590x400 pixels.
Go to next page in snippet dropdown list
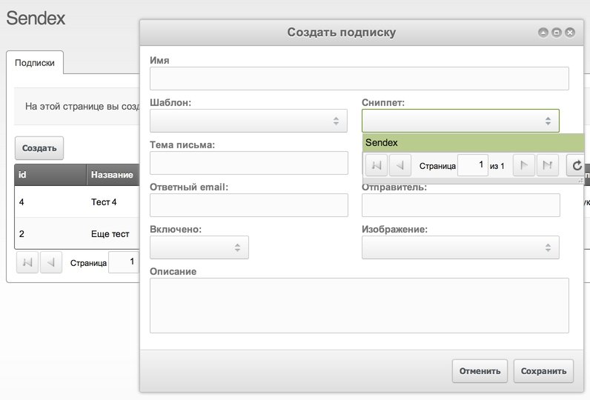[523, 166]
